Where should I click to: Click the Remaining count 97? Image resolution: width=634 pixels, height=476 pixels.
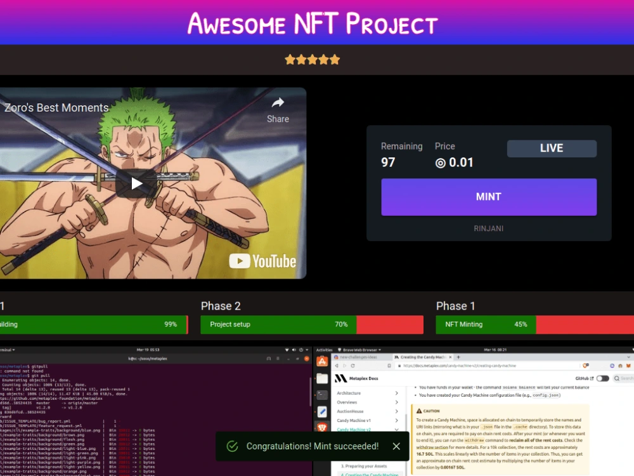388,162
